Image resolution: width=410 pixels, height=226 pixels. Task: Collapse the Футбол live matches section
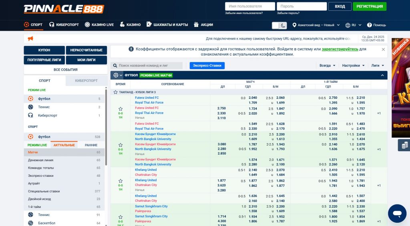tap(382, 75)
